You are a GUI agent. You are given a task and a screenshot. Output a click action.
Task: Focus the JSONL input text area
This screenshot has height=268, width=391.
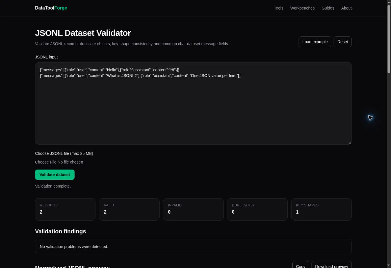tap(193, 103)
